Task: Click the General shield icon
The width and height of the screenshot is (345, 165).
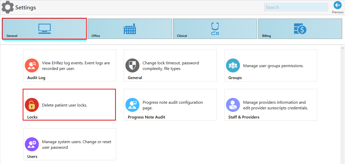Action: point(132,66)
